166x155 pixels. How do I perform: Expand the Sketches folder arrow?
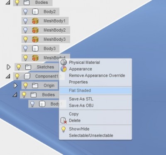pyautogui.click(x=9, y=67)
